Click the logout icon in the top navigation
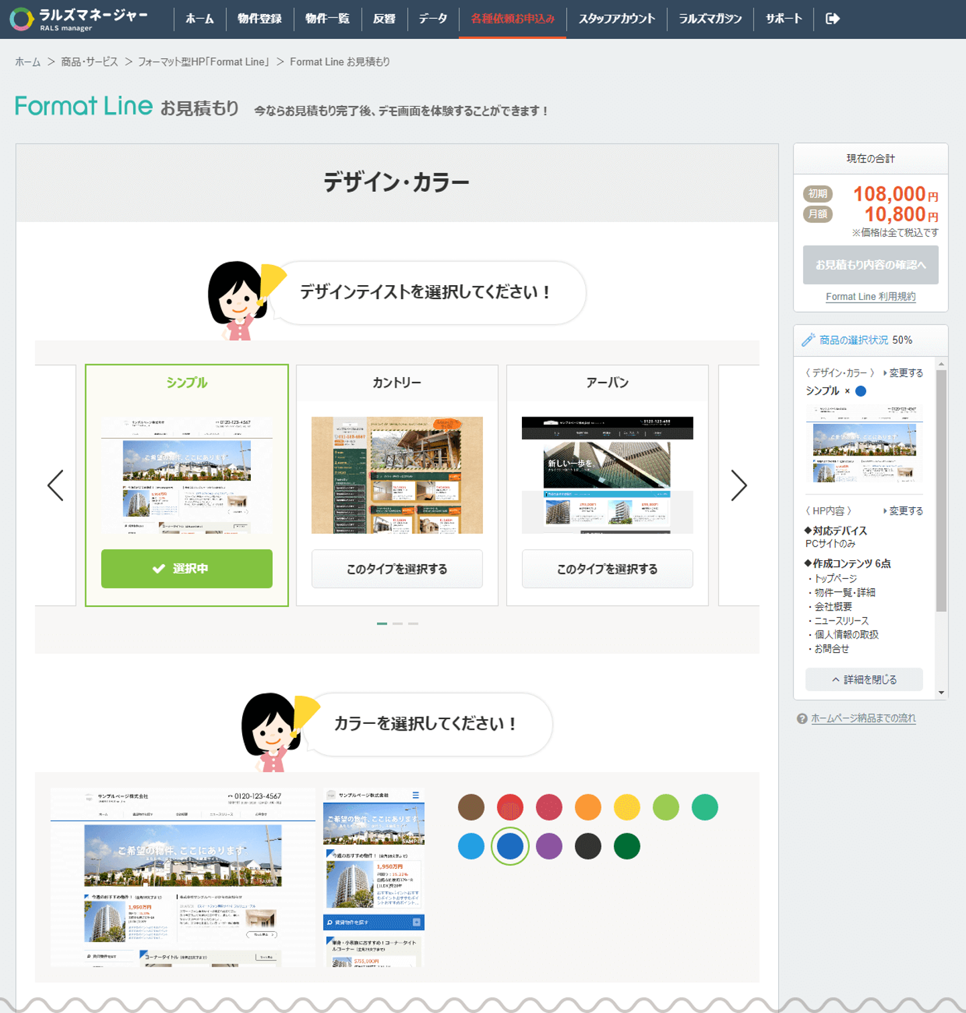 (x=832, y=19)
